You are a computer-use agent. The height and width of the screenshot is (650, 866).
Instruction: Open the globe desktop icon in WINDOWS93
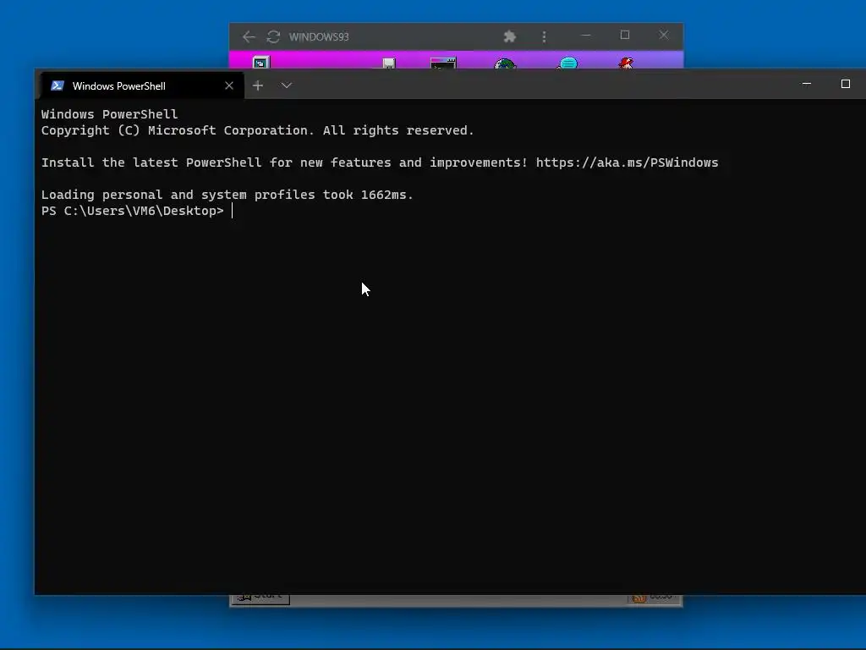505,63
